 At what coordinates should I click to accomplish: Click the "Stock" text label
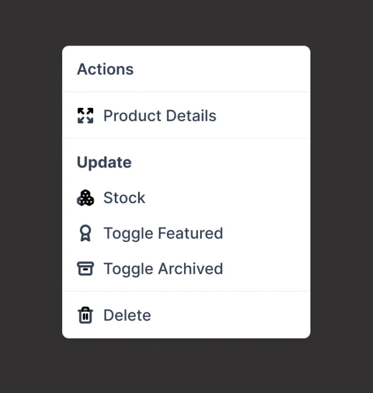(x=124, y=198)
